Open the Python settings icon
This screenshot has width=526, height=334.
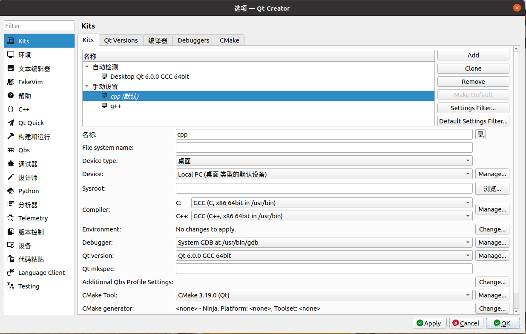(x=11, y=191)
